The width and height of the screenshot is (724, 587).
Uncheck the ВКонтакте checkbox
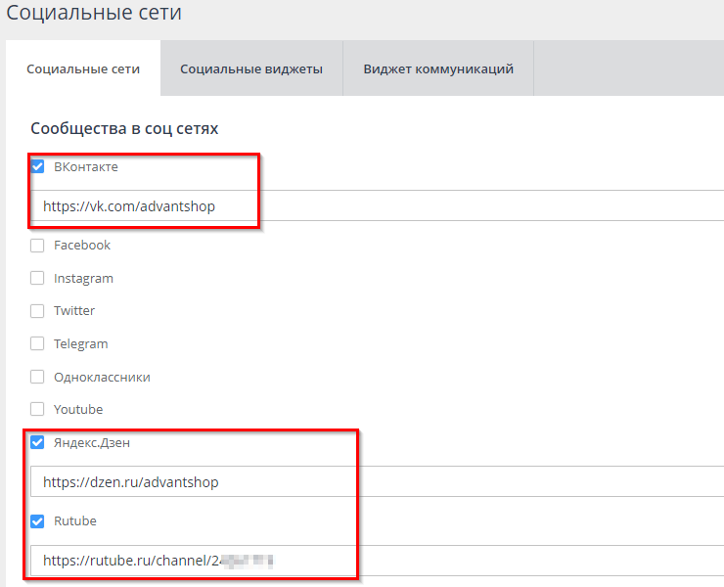tap(38, 167)
